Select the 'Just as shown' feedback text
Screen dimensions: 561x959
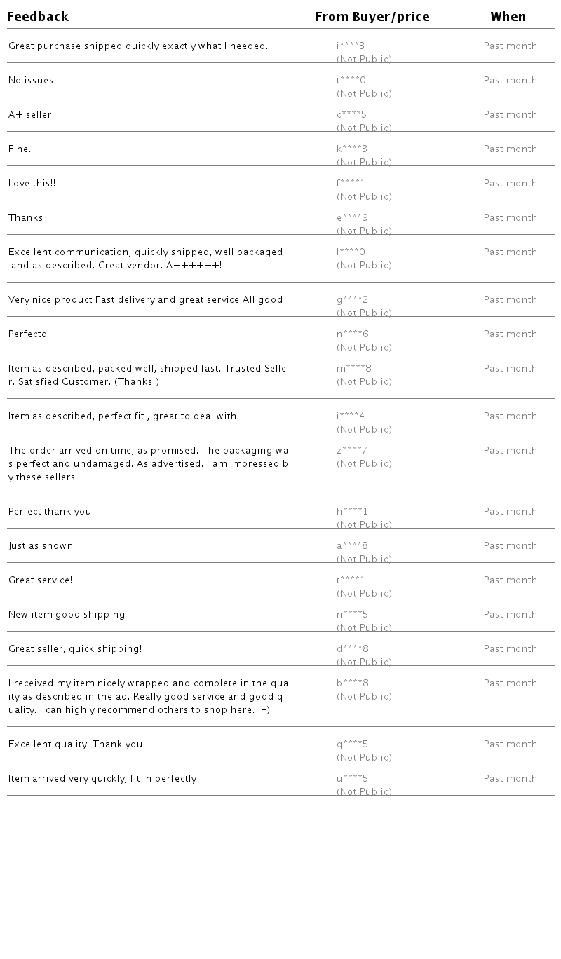41,546
